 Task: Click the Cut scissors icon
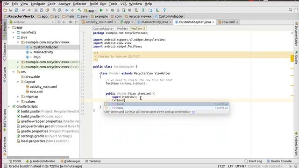pos(36,10)
